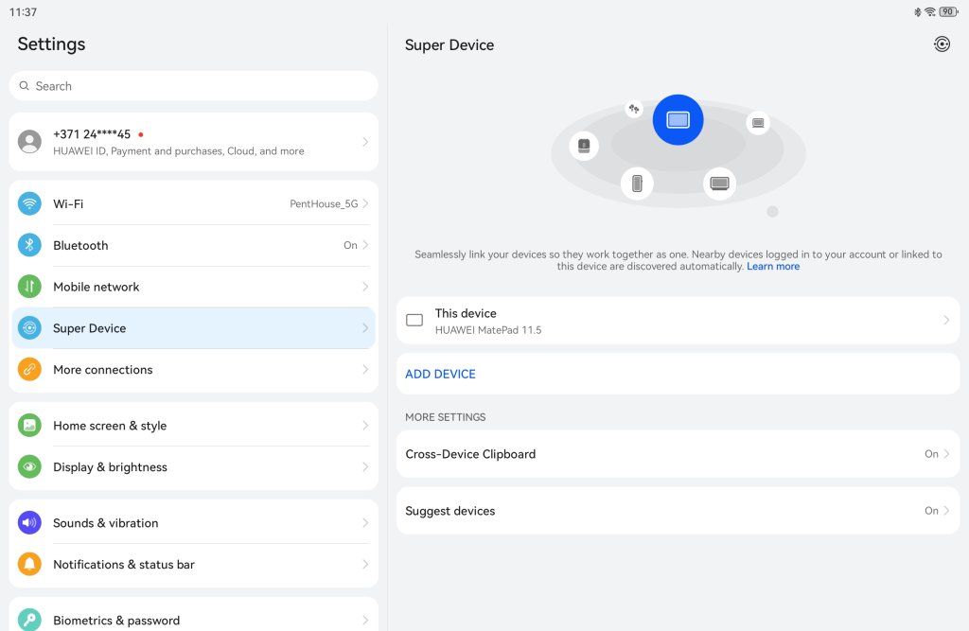Tap the phone icon in device diagram
Image resolution: width=969 pixels, height=631 pixels.
click(637, 183)
